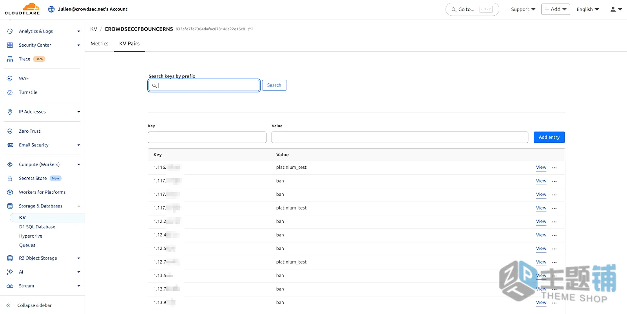
Task: Click the KV breadcrumb link
Action: [x=94, y=29]
